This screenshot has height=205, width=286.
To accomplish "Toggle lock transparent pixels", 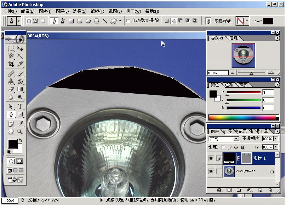I will click(x=223, y=147).
